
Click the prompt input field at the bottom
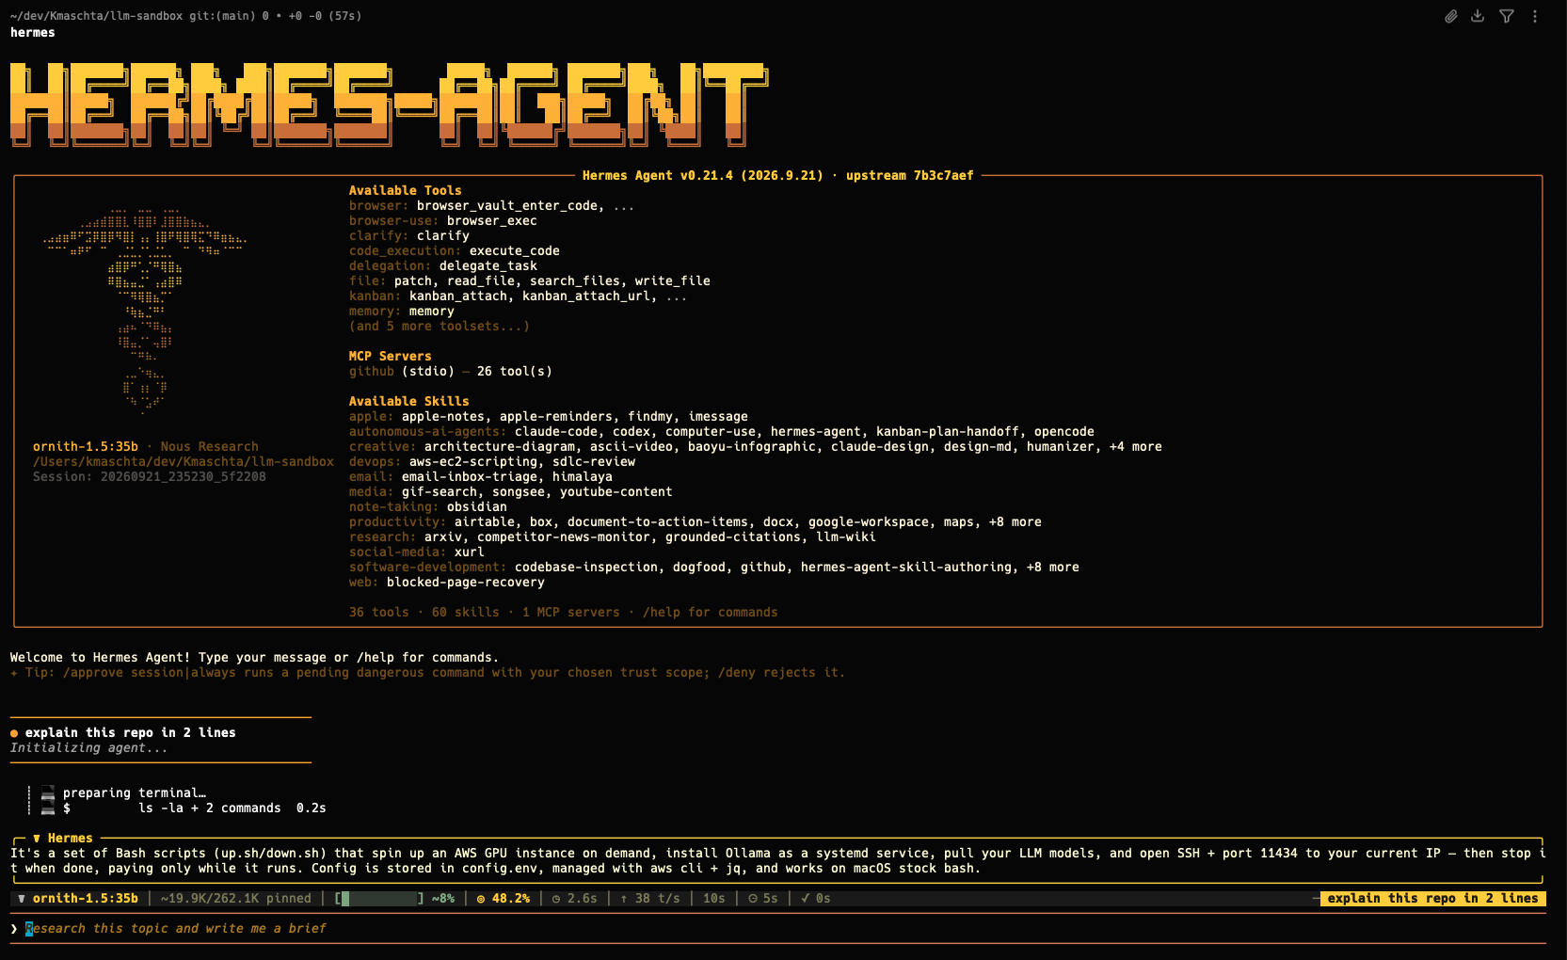777,929
